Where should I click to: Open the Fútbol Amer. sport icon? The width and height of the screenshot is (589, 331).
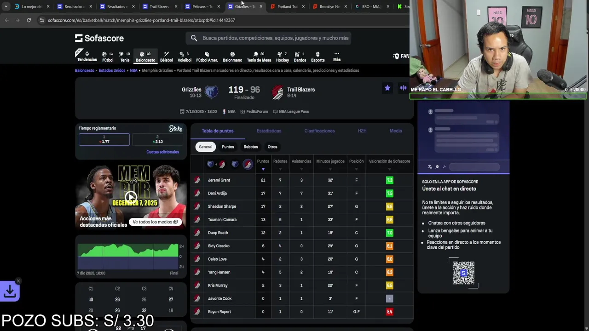(x=207, y=57)
